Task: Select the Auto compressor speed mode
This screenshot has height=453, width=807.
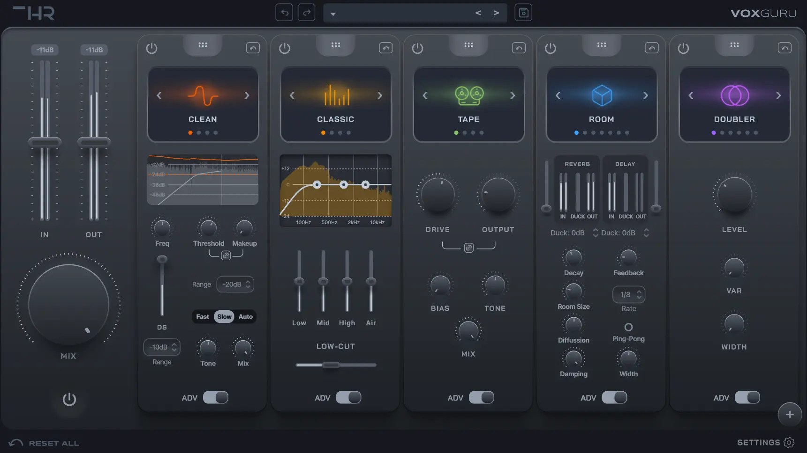Action: 246,317
